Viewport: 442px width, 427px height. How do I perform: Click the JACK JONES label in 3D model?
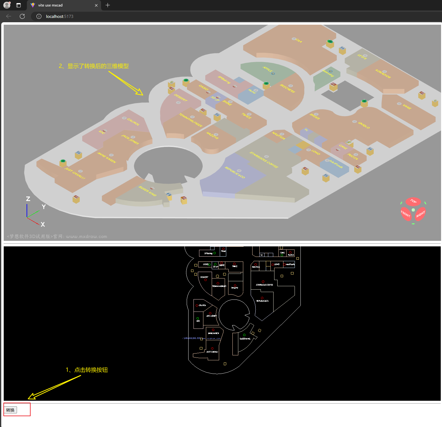click(x=130, y=140)
